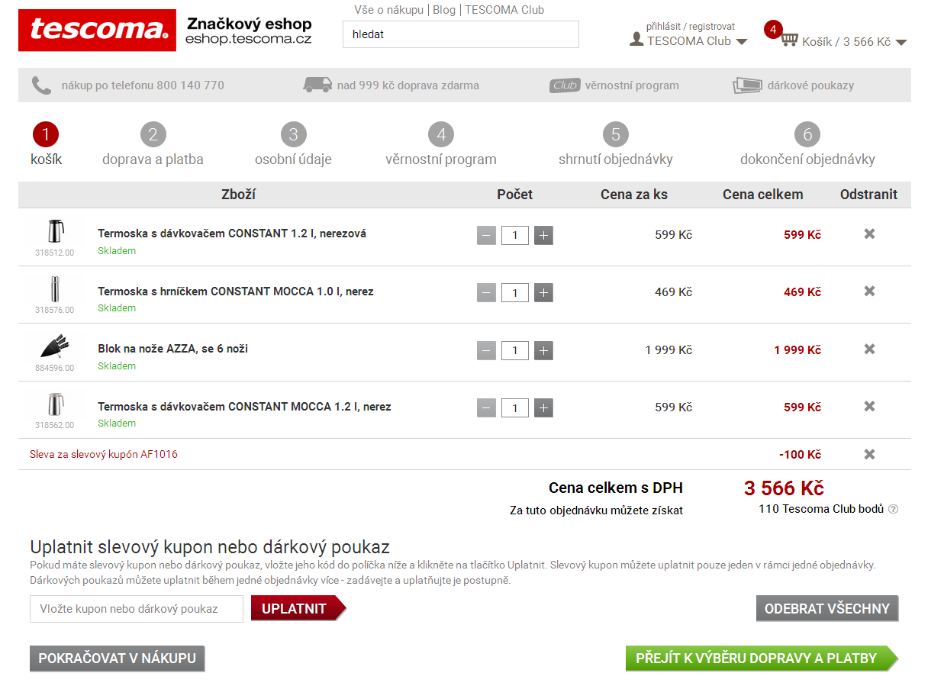Increase quantity of Blok na nože AZZA
Screen dimensions: 944x686
(543, 350)
